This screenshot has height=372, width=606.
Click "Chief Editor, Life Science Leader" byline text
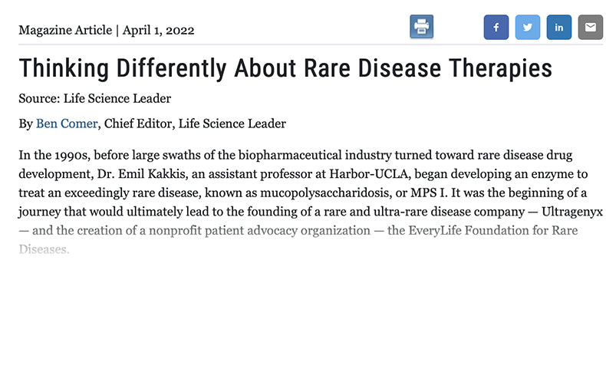195,123
